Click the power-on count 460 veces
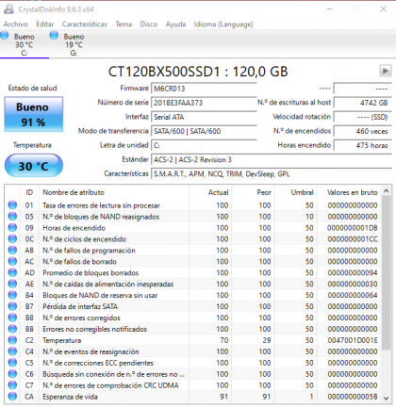The height and width of the screenshot is (408, 396). click(363, 131)
